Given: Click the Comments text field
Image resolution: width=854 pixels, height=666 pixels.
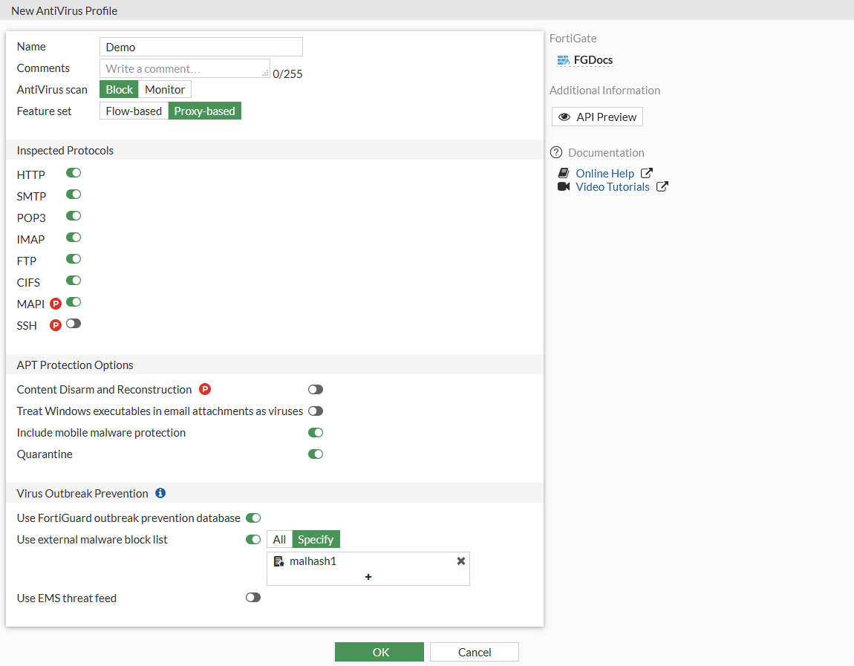Looking at the screenshot, I should coord(184,68).
